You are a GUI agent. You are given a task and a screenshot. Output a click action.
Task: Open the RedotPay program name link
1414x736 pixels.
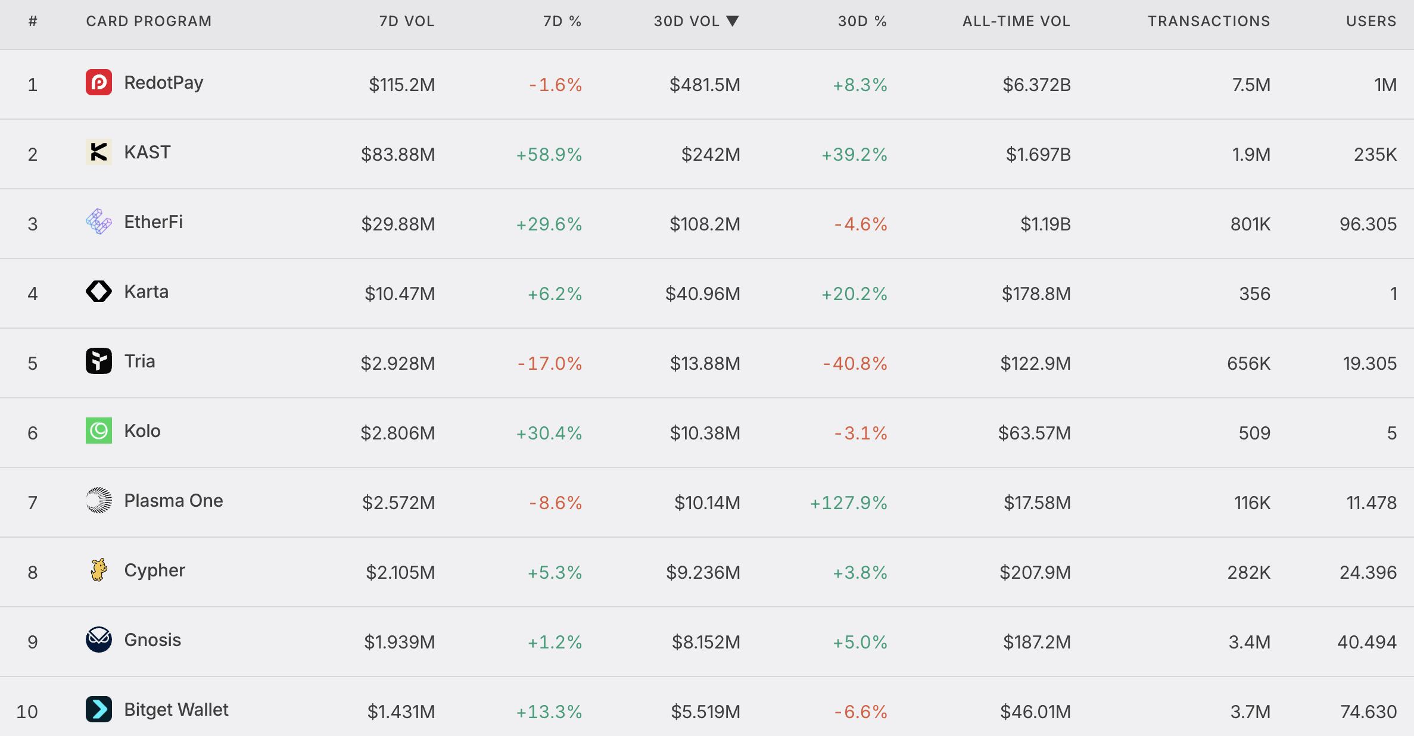point(164,83)
